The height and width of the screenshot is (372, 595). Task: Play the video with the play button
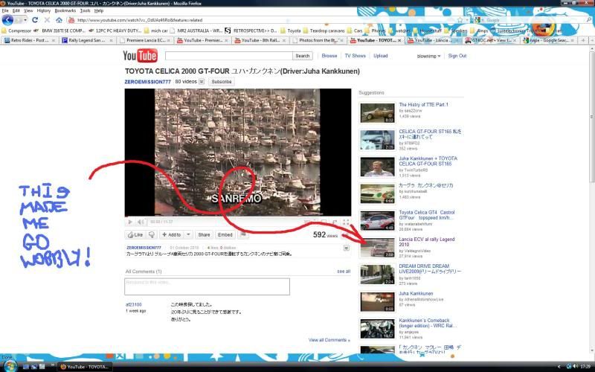(129, 222)
